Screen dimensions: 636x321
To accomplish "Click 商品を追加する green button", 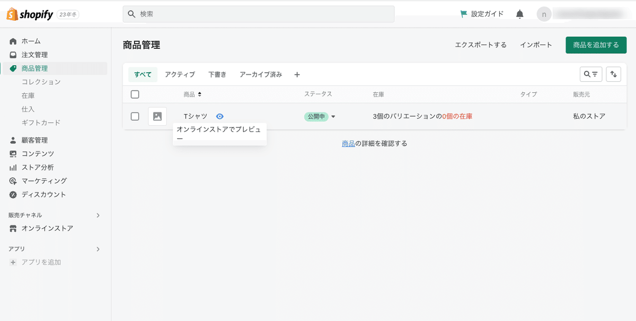I will [596, 45].
